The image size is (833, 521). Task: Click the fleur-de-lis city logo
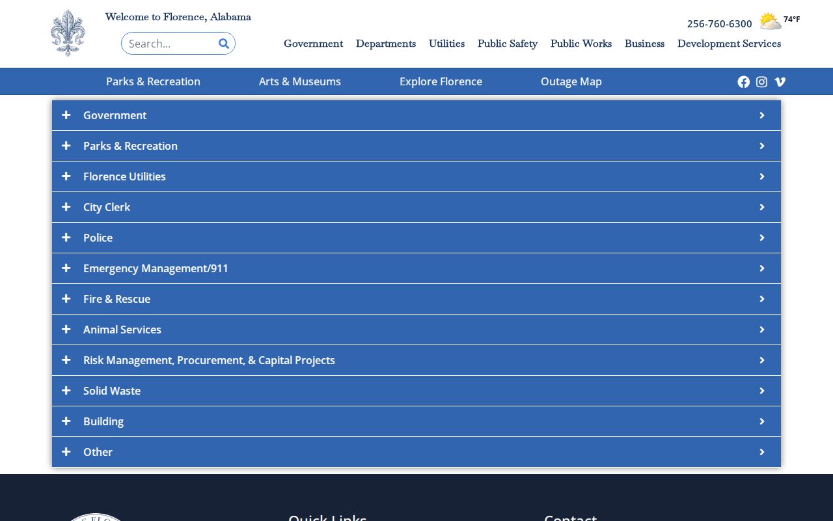click(68, 33)
